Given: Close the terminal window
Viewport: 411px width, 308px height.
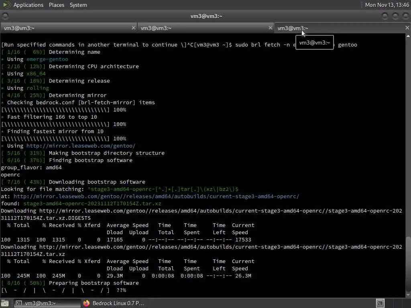Looking at the screenshot, I should [x=405, y=16].
